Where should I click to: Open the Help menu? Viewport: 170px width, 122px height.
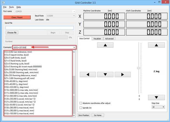[19, 7]
